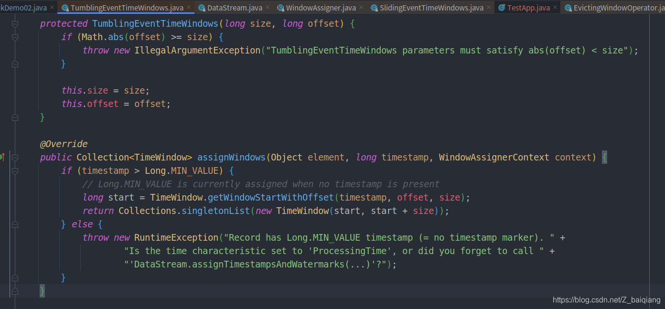Collapse the protected TumblingEventTimeWindows constructor fold
The height and width of the screenshot is (309, 665).
point(15,23)
